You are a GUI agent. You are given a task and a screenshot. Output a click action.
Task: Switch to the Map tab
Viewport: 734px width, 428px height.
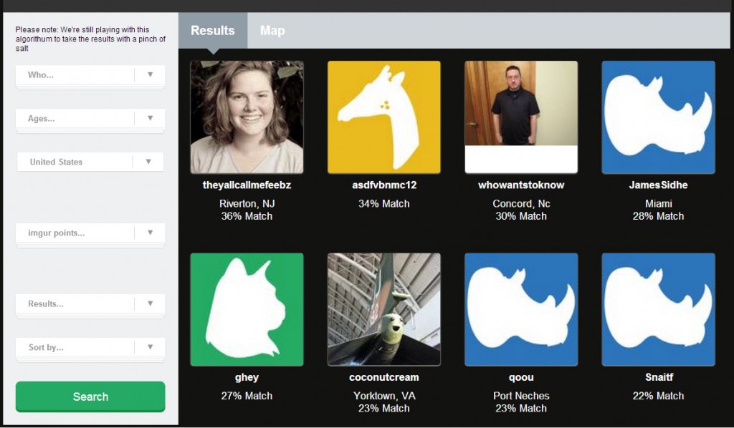[x=272, y=30]
